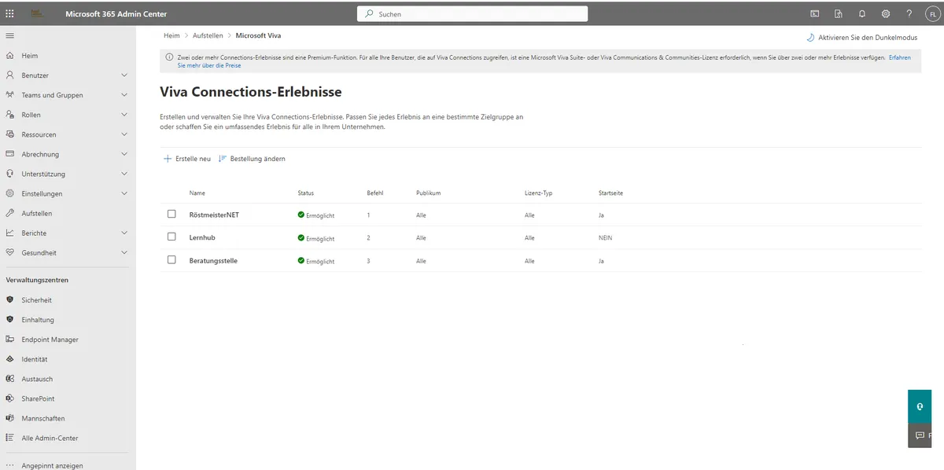Click the Startseite column header
The width and height of the screenshot is (944, 470).
click(x=611, y=193)
